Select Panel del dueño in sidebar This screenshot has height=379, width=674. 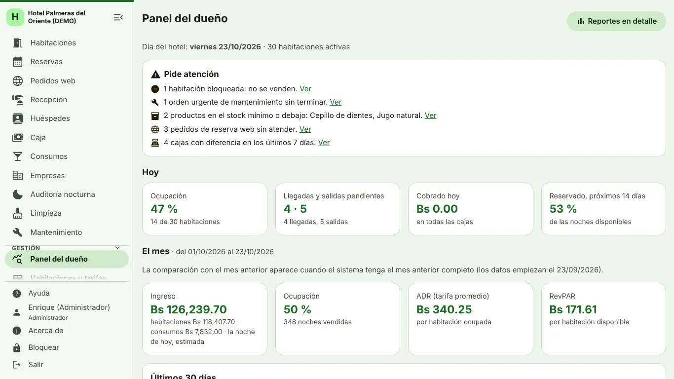(x=67, y=259)
